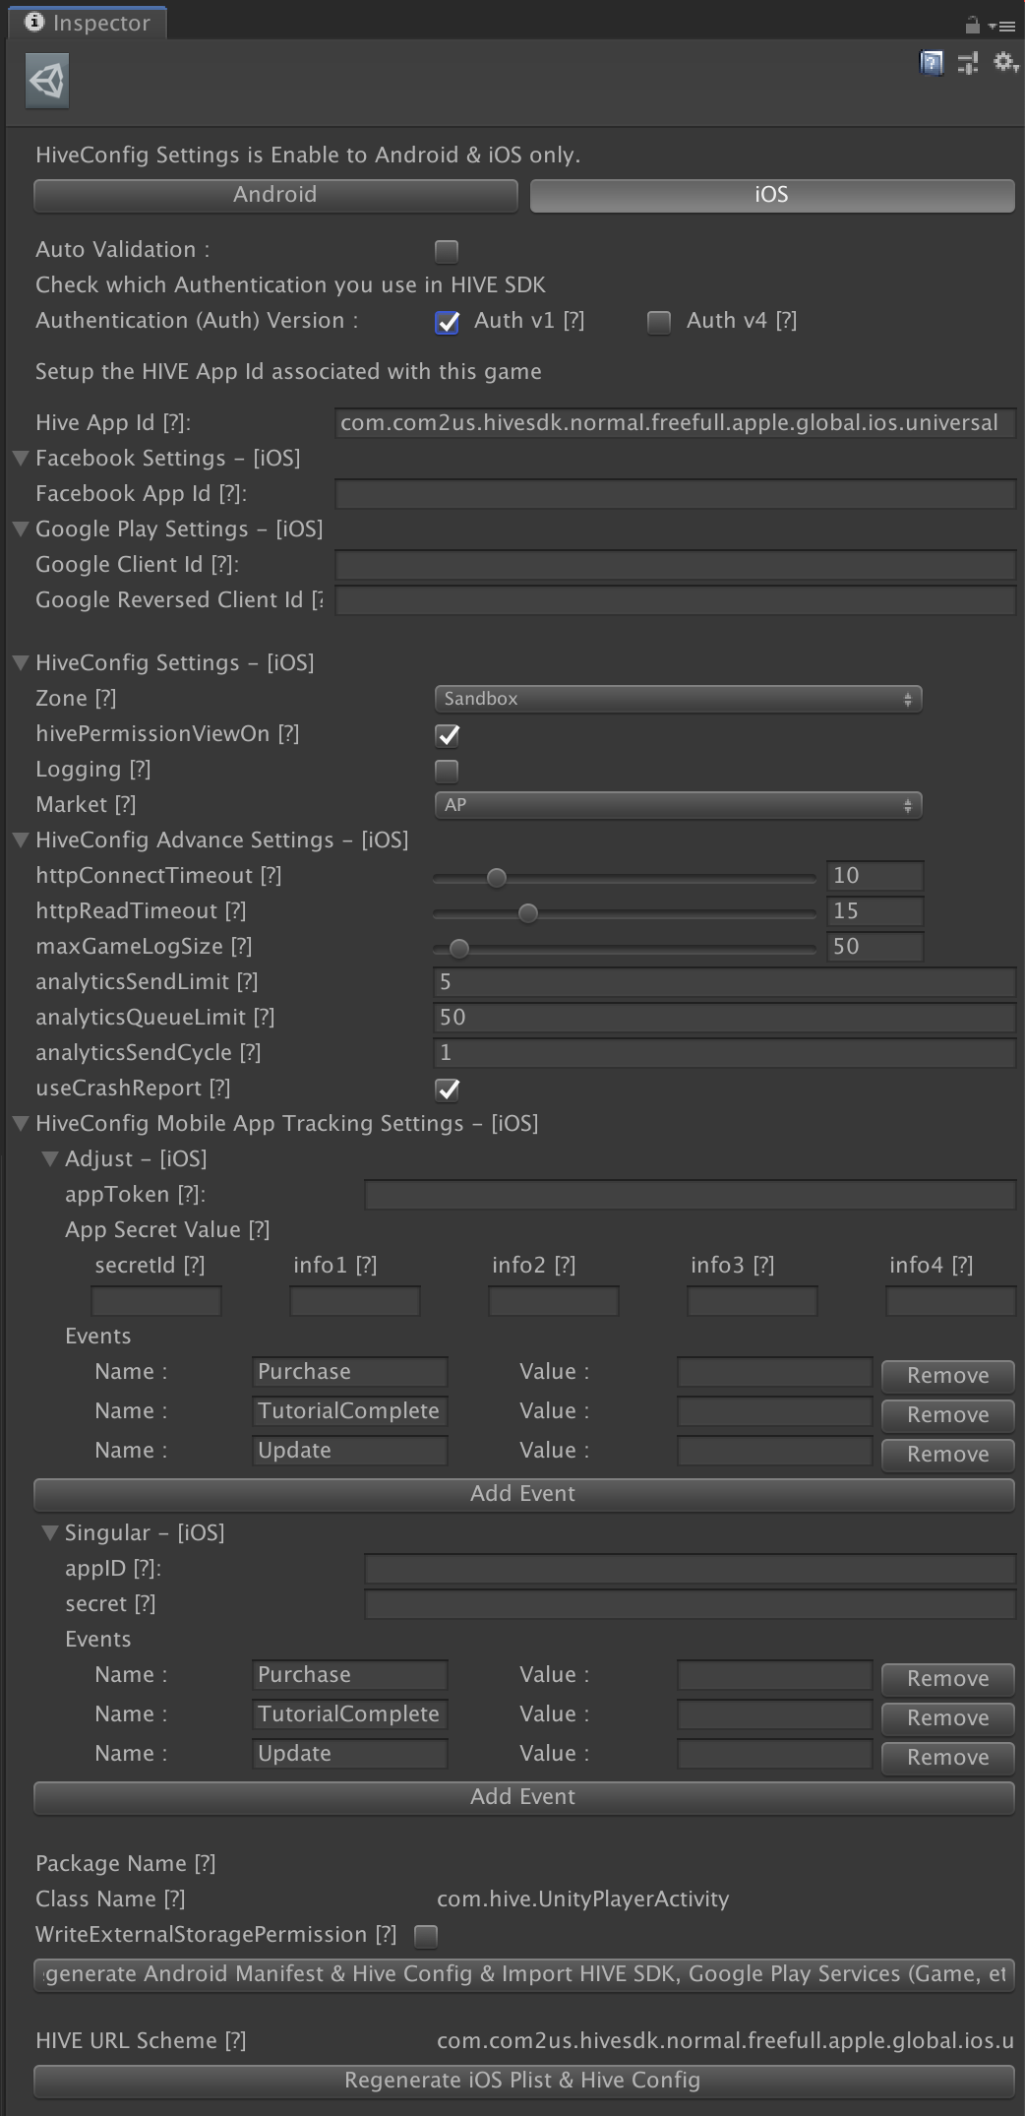Viewport: 1025px width, 2116px height.
Task: Click Add Event under Singular
Action: pos(523,1797)
